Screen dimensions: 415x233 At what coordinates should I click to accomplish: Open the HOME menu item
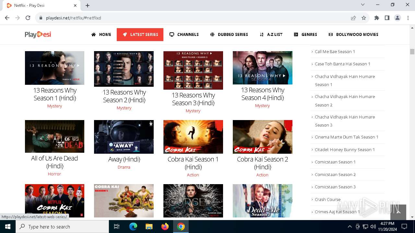[101, 34]
